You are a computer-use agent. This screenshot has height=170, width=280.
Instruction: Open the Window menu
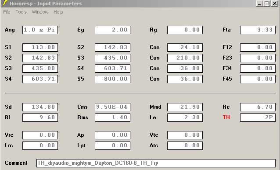40,12
